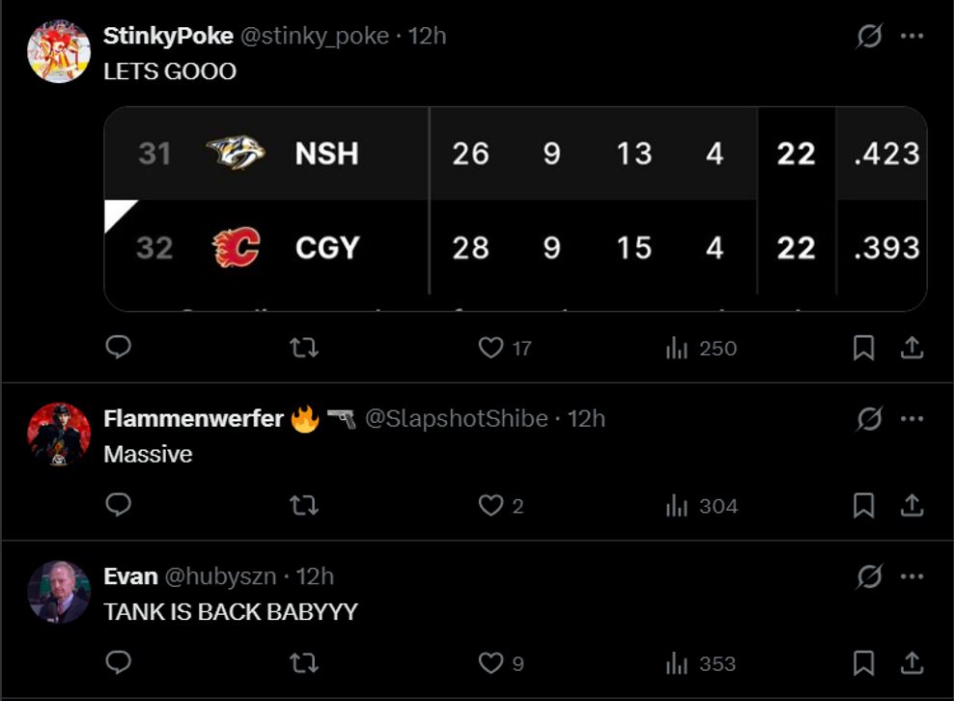The image size is (954, 701).
Task: Open StinkyPoke's profile avatar
Action: pyautogui.click(x=57, y=47)
